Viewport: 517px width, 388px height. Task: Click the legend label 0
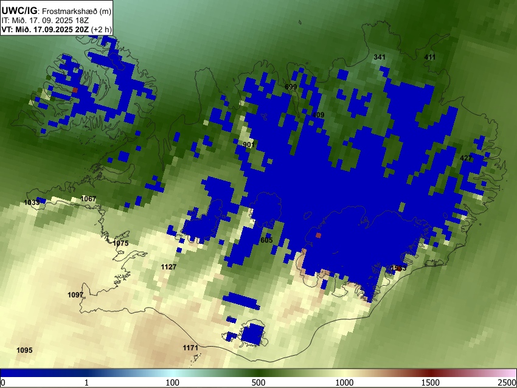point(3,383)
